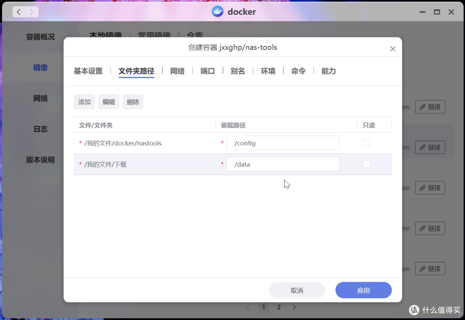The height and width of the screenshot is (320, 465).
Task: Open the 能力 tab
Action: 329,71
